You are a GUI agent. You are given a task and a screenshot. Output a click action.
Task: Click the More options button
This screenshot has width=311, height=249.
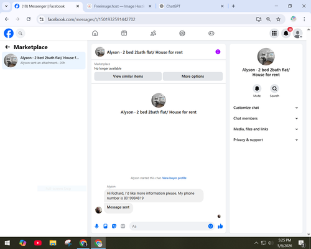tap(193, 77)
